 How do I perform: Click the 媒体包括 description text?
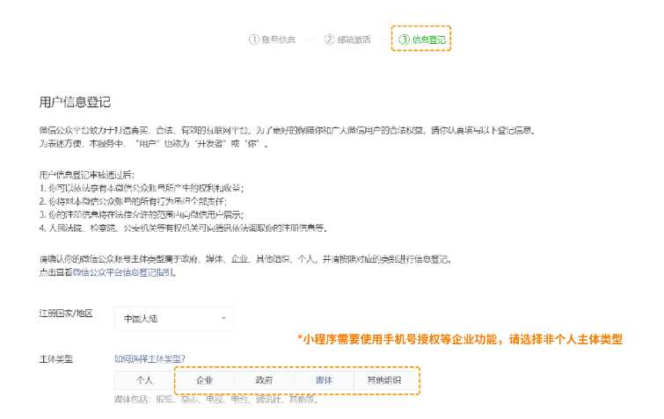pyautogui.click(x=215, y=401)
